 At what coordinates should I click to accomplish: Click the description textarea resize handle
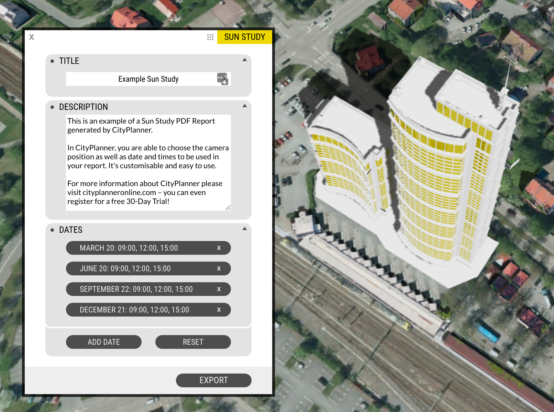pos(228,208)
